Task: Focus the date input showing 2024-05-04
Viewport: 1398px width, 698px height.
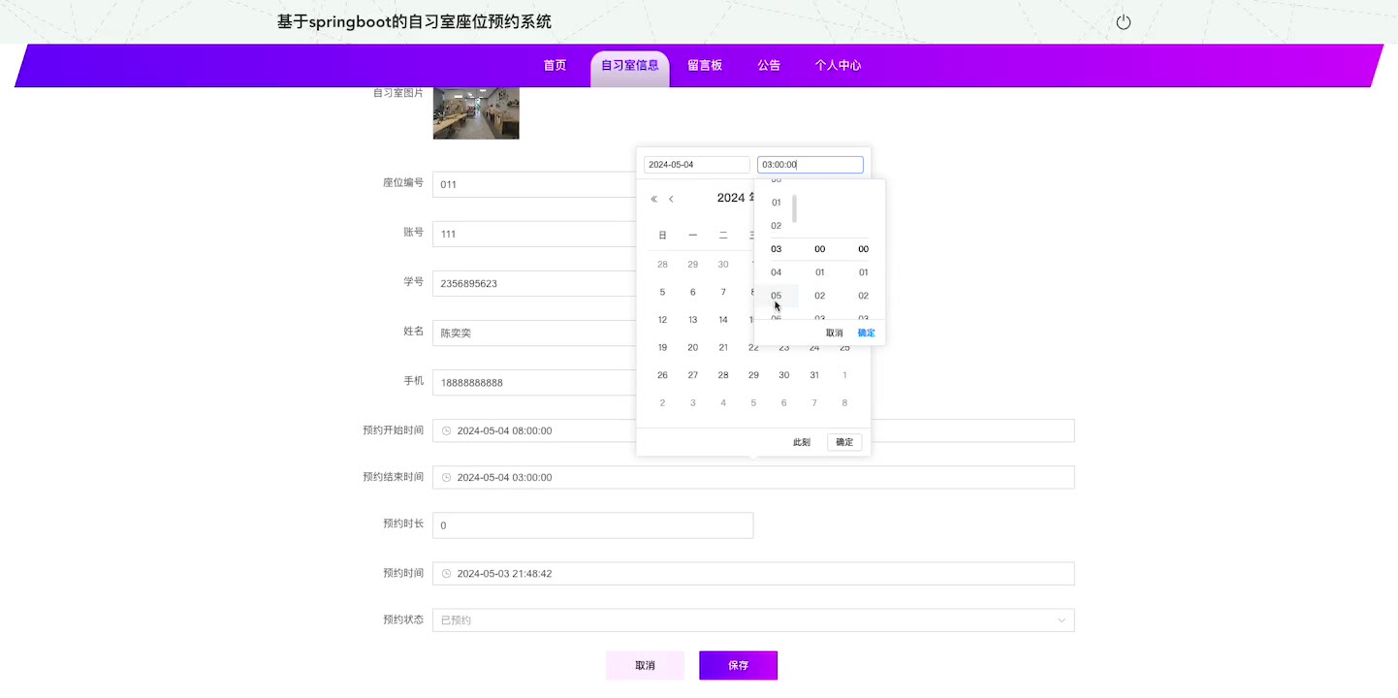Action: pyautogui.click(x=696, y=165)
